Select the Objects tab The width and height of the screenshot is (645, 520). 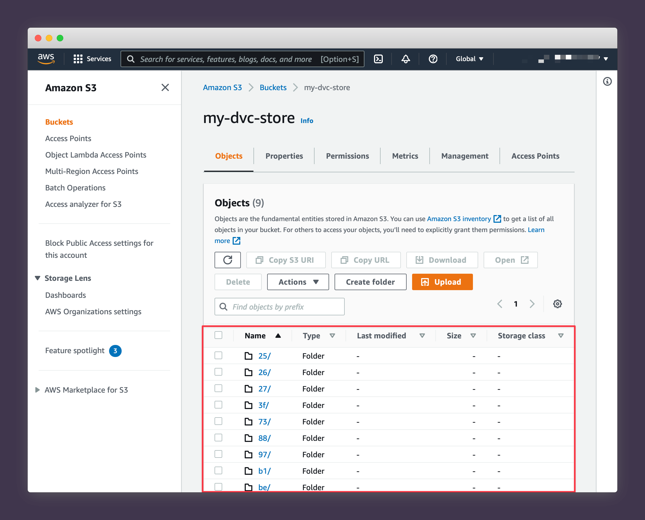click(229, 156)
